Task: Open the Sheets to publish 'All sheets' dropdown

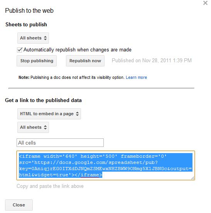Action: [33, 38]
